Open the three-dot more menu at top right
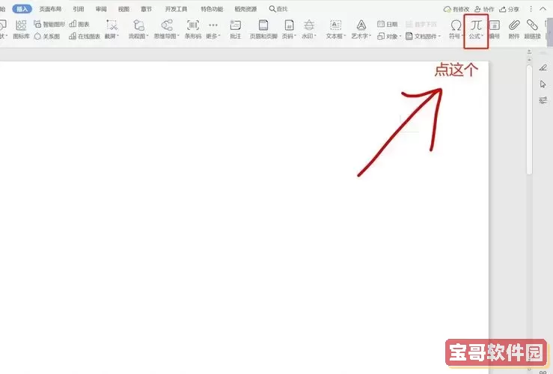 point(531,9)
